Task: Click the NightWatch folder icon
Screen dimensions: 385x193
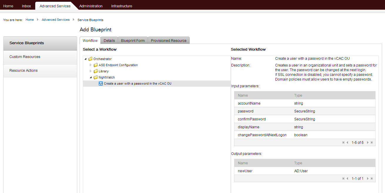Action: 95,77
